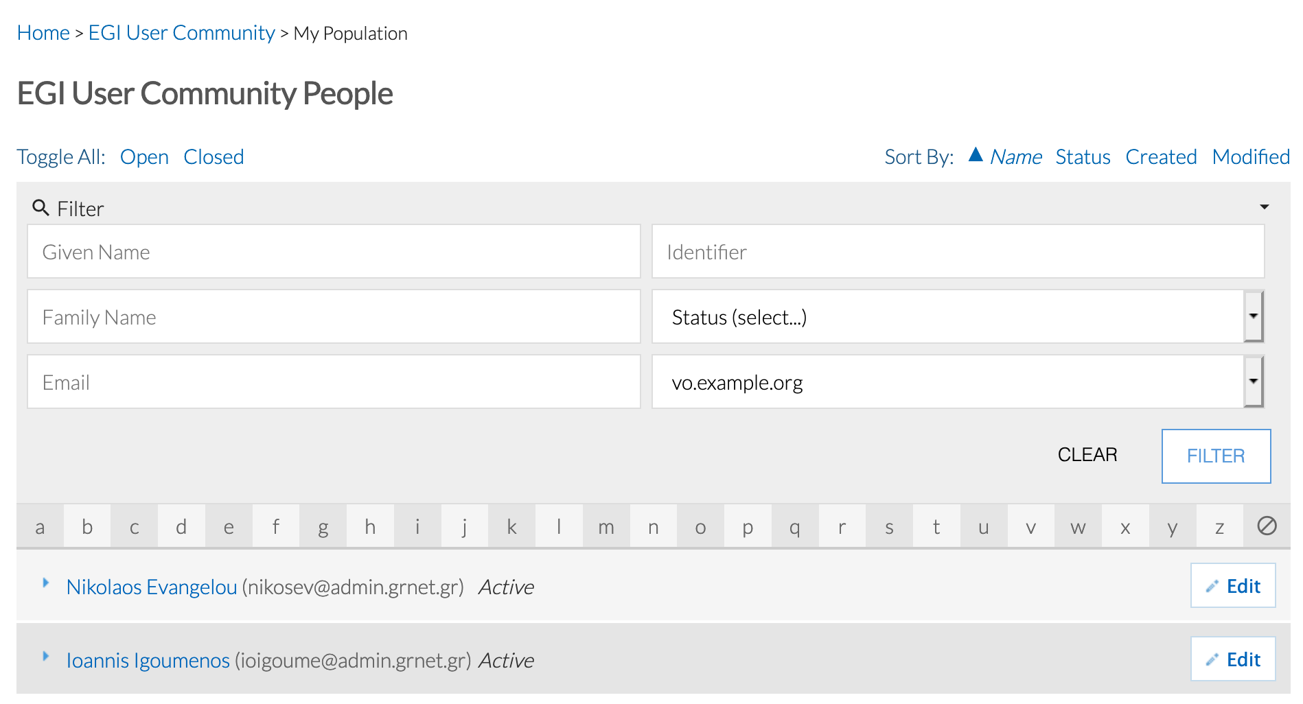Click the Filter magnifying glass icon

(41, 208)
